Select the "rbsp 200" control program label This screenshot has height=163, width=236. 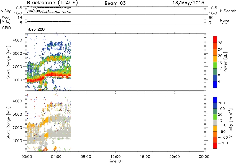(36, 29)
